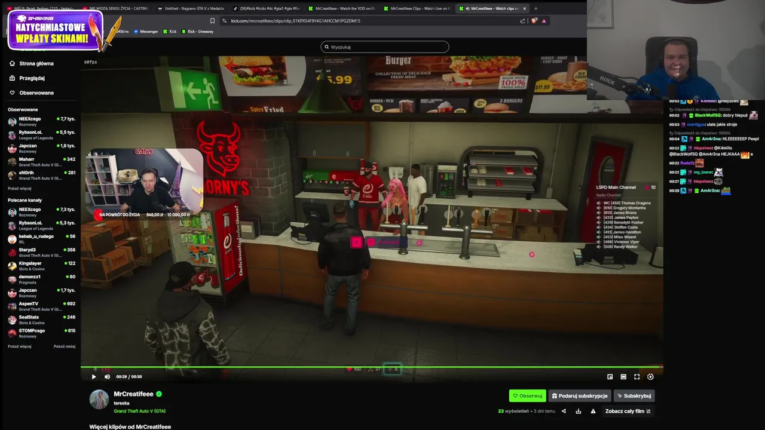Open the Kick bookmark in the bookmarks bar
Viewport: 765px width, 430px height.
tap(170, 32)
